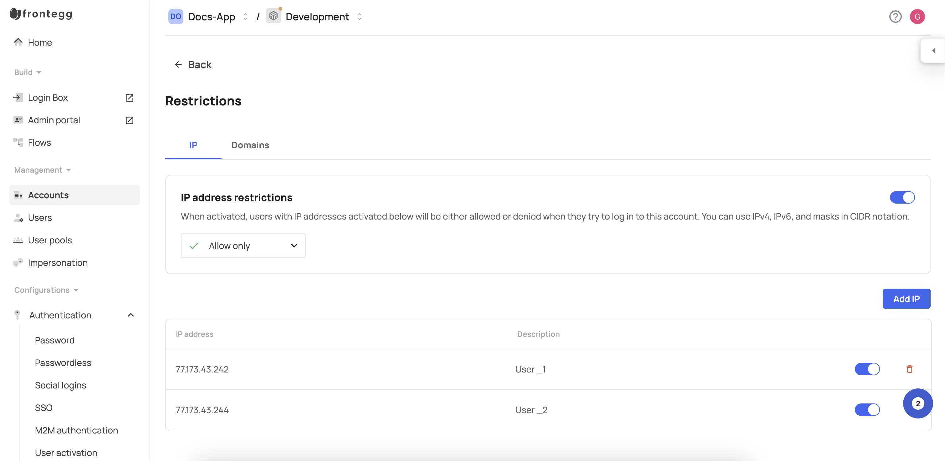Click the frontegg logo

click(x=40, y=14)
